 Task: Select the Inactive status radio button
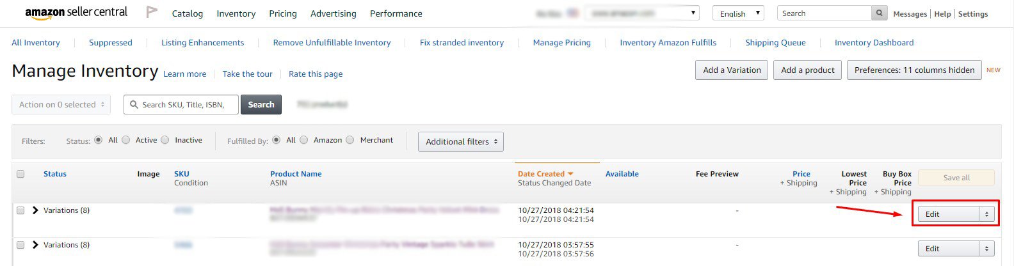tap(165, 140)
